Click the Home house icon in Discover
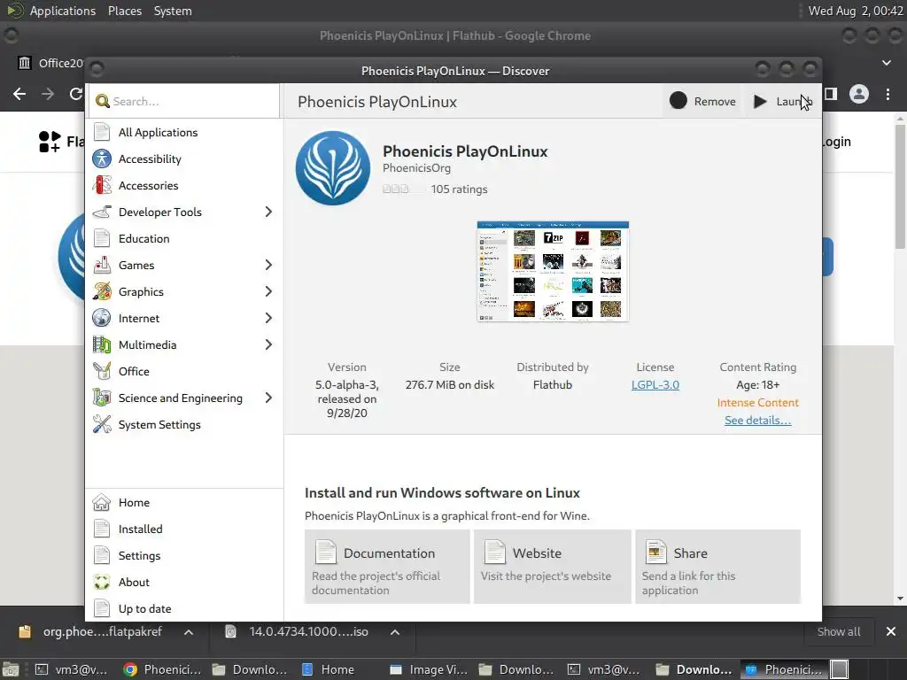The height and width of the screenshot is (680, 907). pyautogui.click(x=102, y=503)
